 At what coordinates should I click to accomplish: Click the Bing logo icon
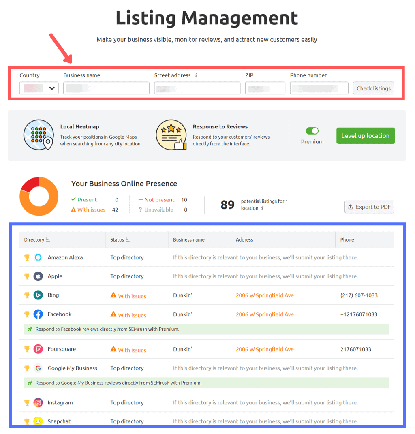click(38, 295)
